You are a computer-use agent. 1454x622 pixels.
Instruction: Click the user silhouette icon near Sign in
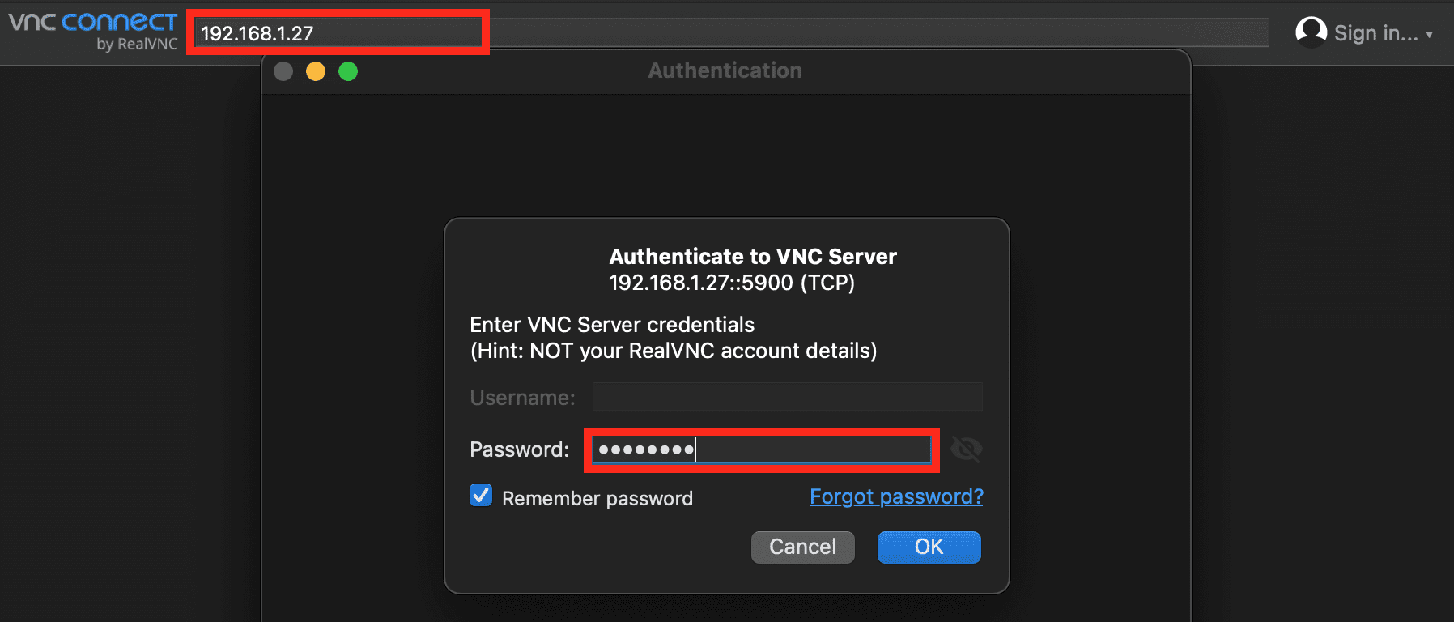point(1312,32)
